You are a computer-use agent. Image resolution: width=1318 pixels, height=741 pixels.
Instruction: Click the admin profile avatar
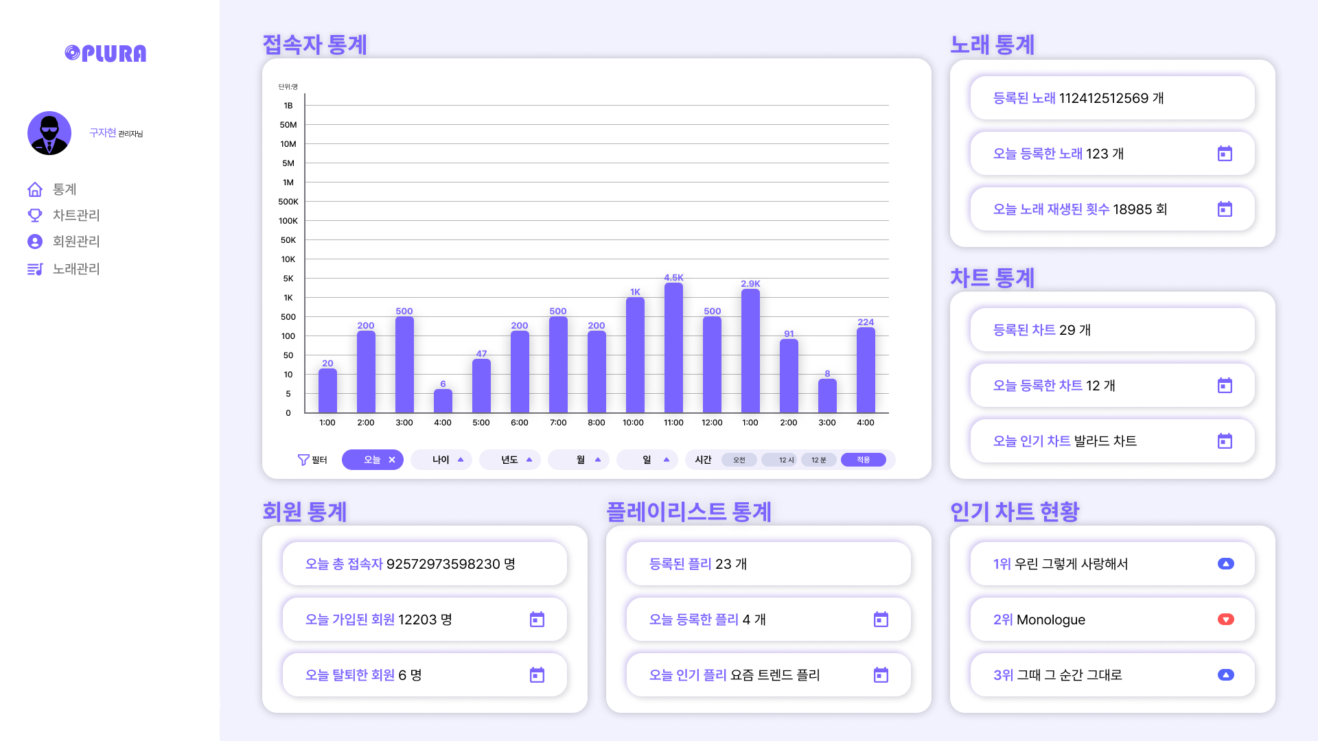coord(49,133)
